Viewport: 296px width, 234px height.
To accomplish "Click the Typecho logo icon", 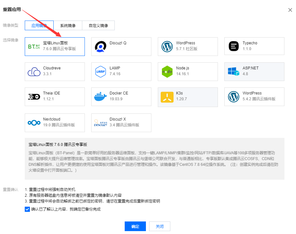I will coord(234,46).
